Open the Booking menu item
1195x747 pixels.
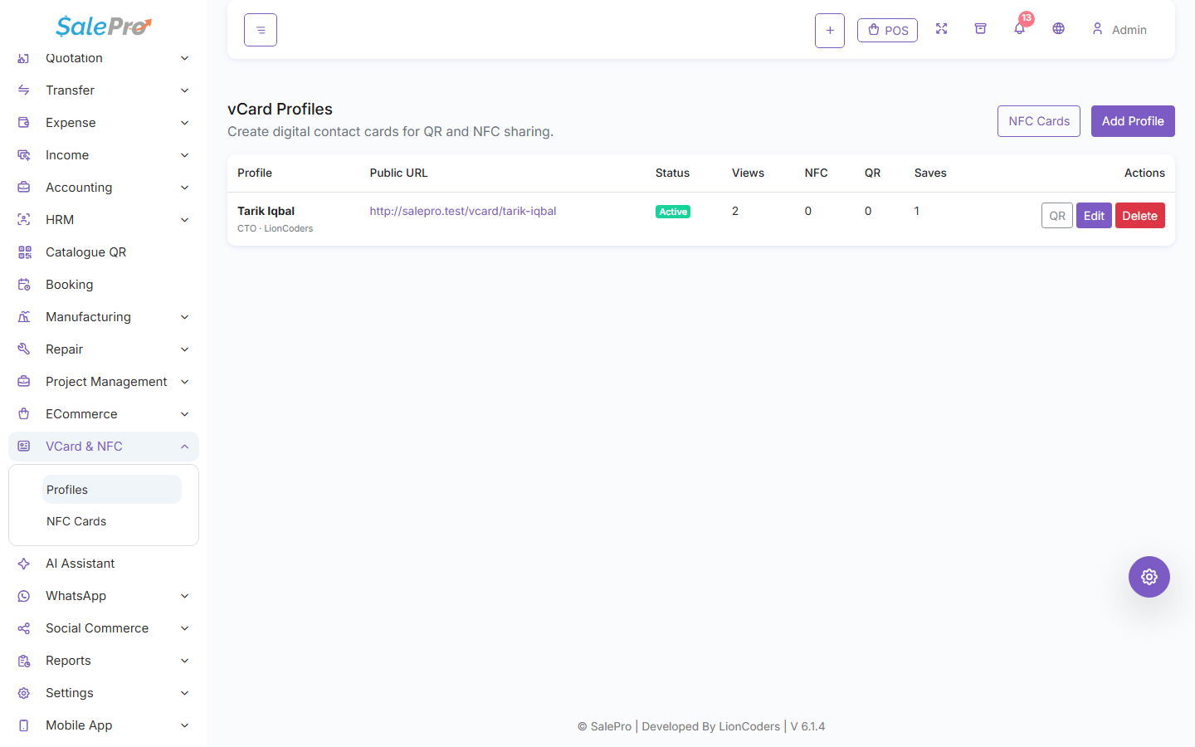tap(104, 285)
